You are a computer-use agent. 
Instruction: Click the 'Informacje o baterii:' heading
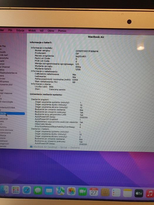click(x=41, y=42)
